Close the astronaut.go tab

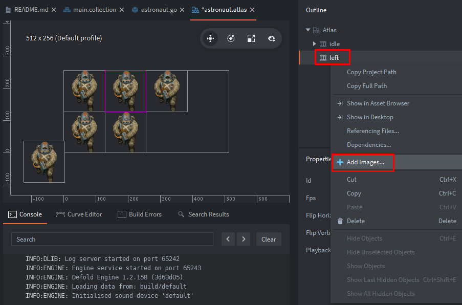pos(182,10)
